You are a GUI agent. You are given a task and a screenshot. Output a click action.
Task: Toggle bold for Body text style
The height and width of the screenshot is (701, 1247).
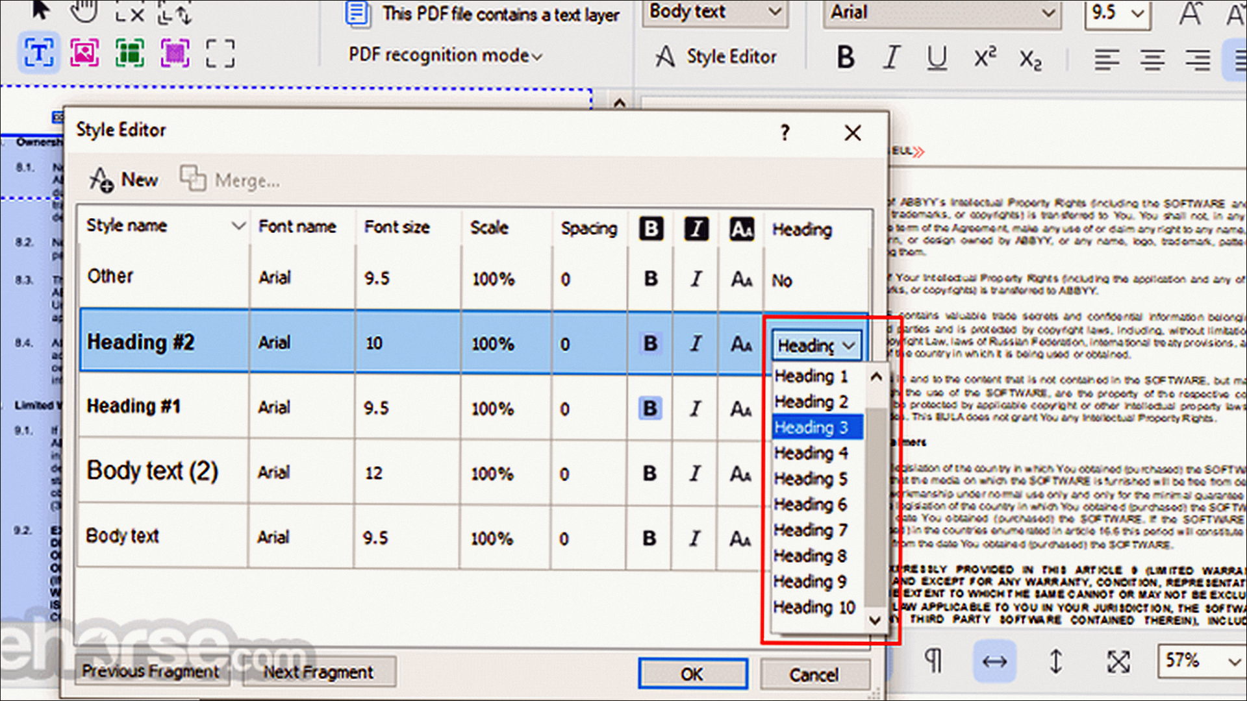[x=649, y=538]
